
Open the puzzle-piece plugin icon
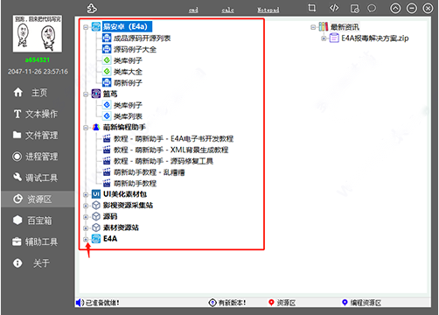(92, 9)
